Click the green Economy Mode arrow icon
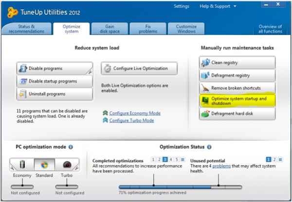The height and width of the screenshot is (202, 292). click(x=106, y=113)
